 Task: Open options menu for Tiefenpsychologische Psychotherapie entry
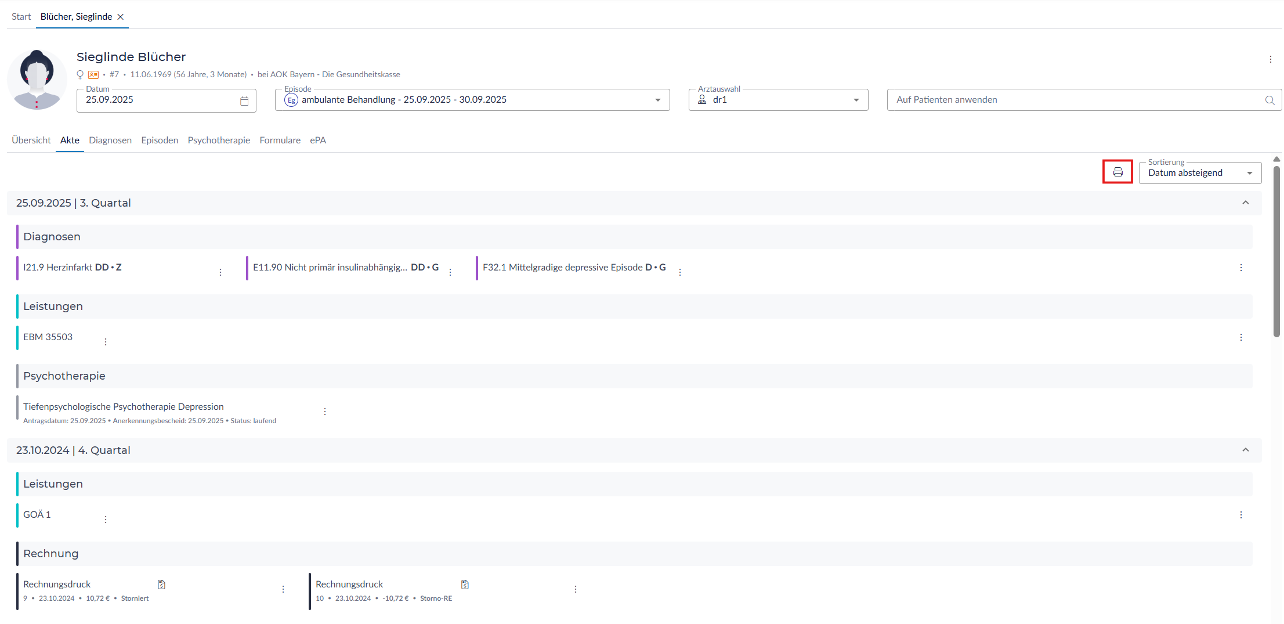point(325,412)
